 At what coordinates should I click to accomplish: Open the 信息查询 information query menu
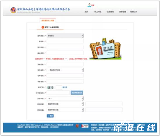coord(110,12)
